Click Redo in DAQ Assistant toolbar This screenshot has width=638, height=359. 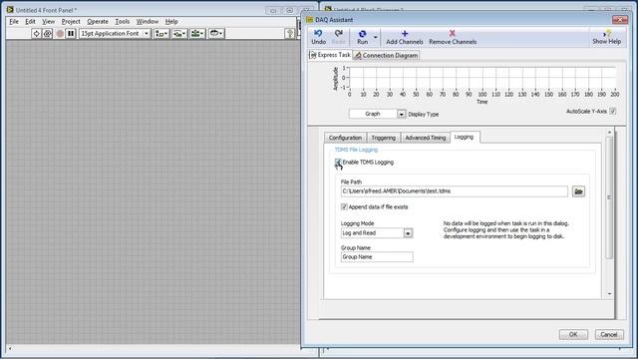338,37
